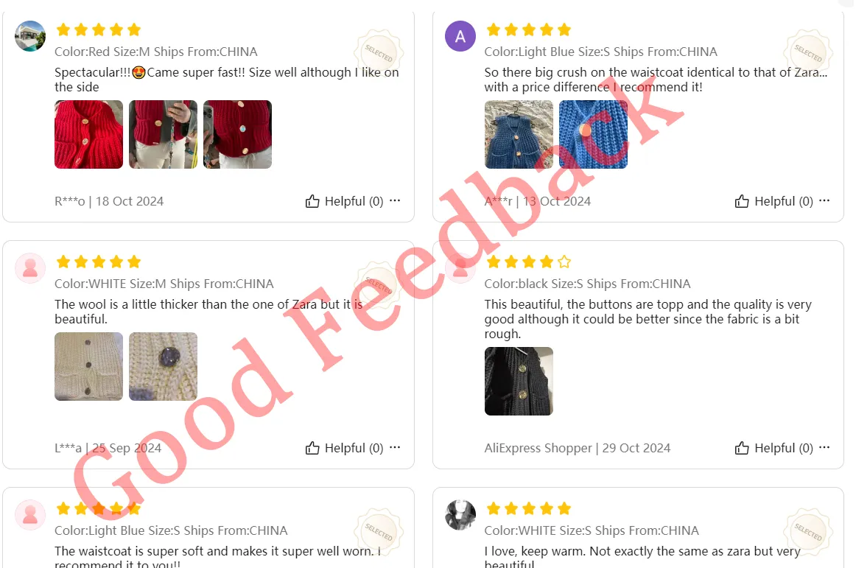Open the mirror-selfie red vest photo
The height and width of the screenshot is (568, 856).
coord(164,134)
